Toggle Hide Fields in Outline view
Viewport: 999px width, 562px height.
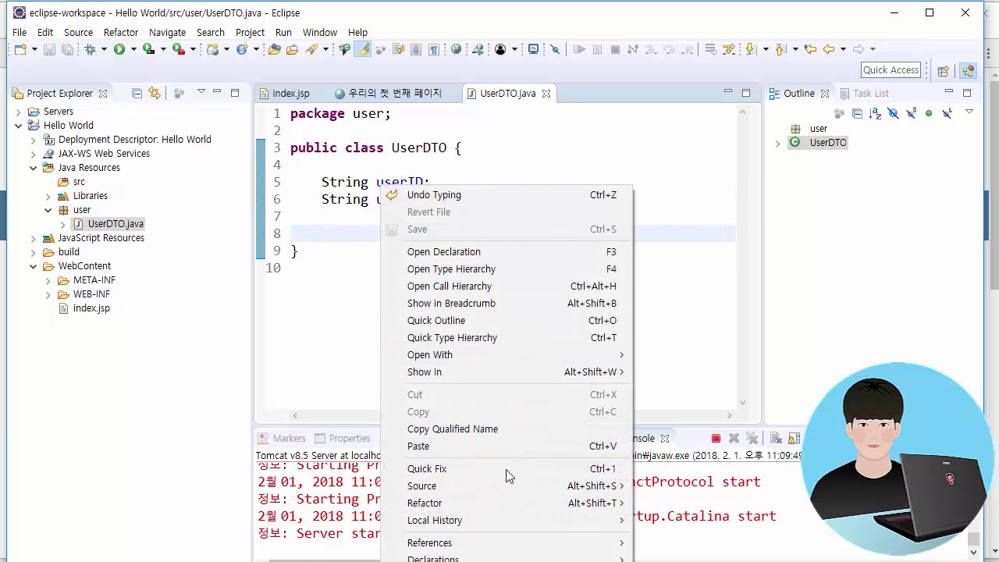[x=893, y=113]
